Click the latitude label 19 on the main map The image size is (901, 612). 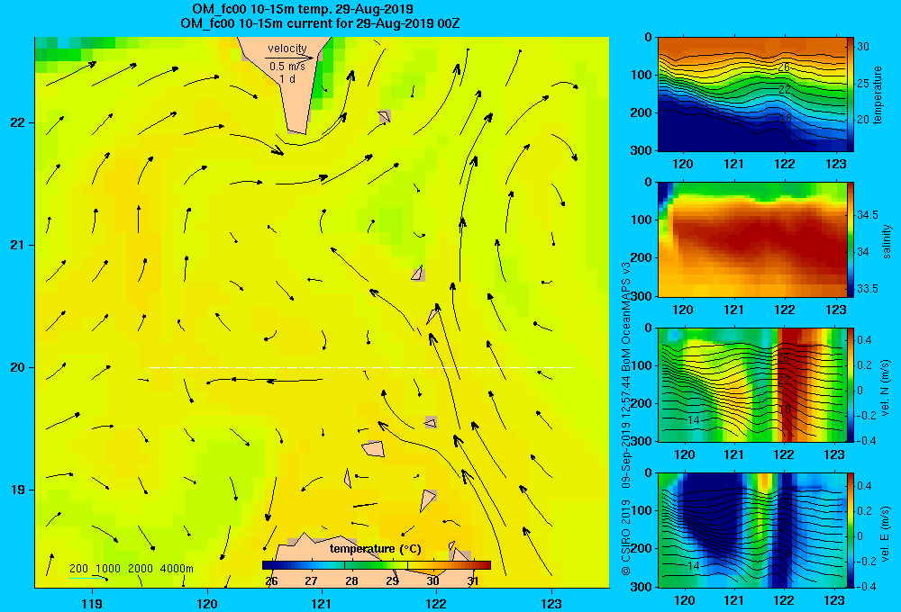(x=17, y=490)
